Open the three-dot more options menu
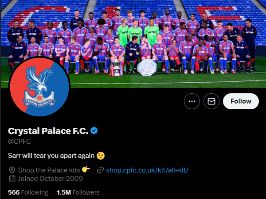Screen dimensions: 266x199 [192, 101]
